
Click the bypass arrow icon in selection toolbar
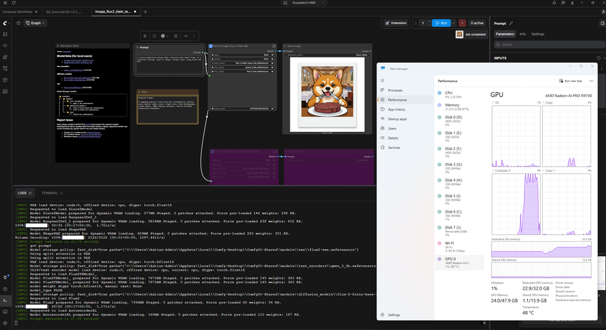186,36
